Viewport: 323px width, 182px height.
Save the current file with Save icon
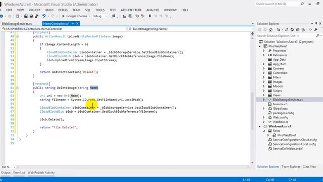[31, 16]
